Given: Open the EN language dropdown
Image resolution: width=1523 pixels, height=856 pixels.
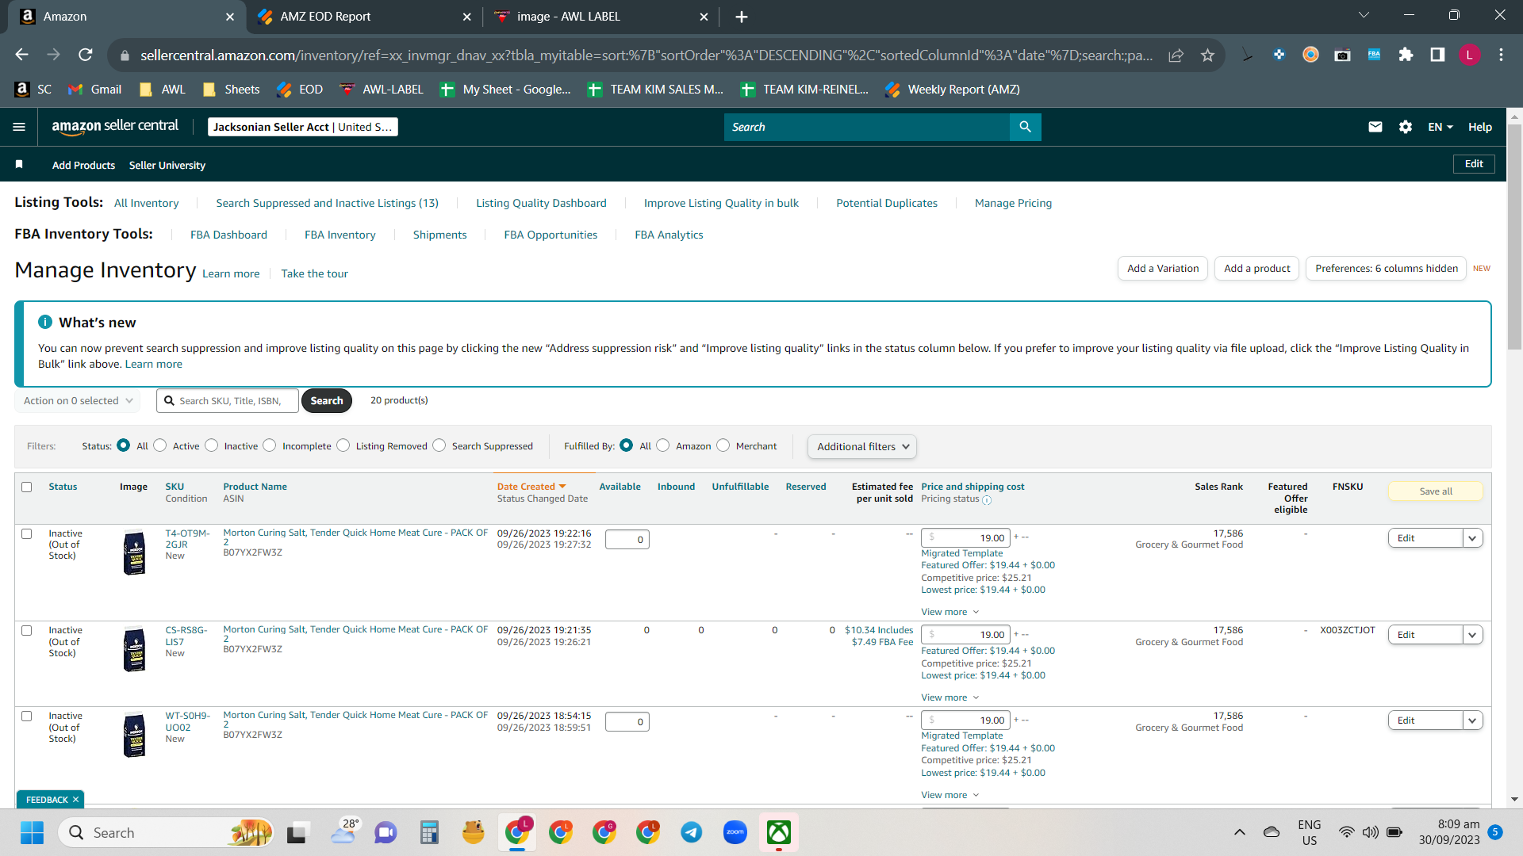Looking at the screenshot, I should [1441, 127].
